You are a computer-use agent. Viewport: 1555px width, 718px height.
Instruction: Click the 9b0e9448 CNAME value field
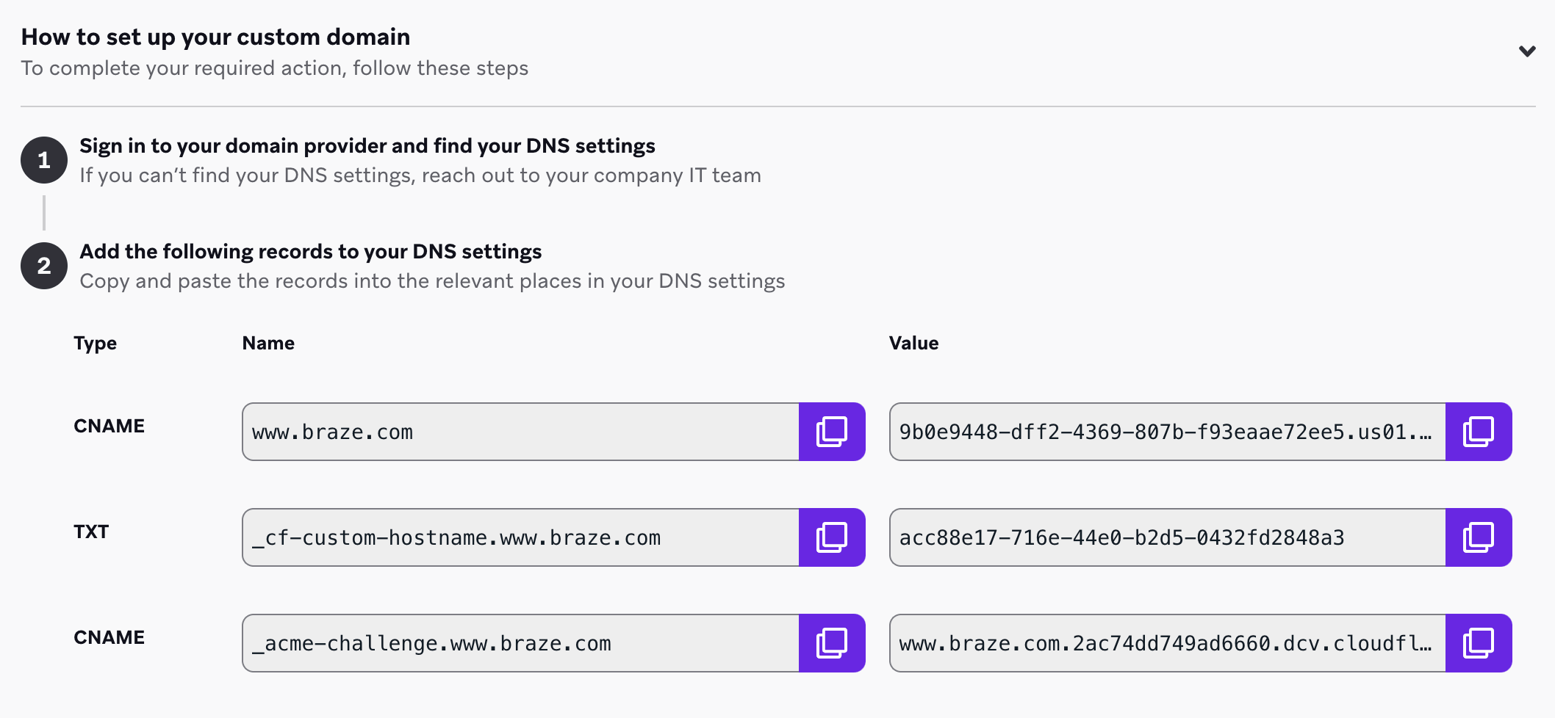[1167, 432]
